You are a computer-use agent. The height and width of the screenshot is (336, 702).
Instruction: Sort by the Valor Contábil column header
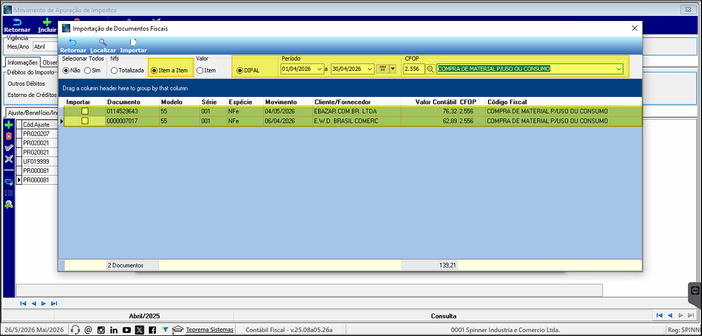point(435,102)
